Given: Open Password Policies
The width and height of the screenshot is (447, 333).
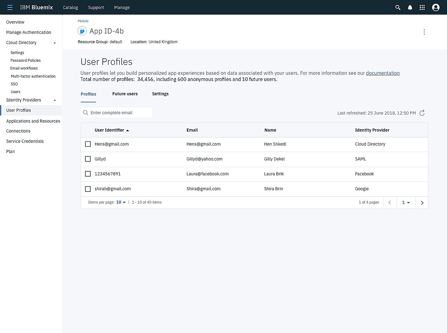Looking at the screenshot, I should point(25,61).
